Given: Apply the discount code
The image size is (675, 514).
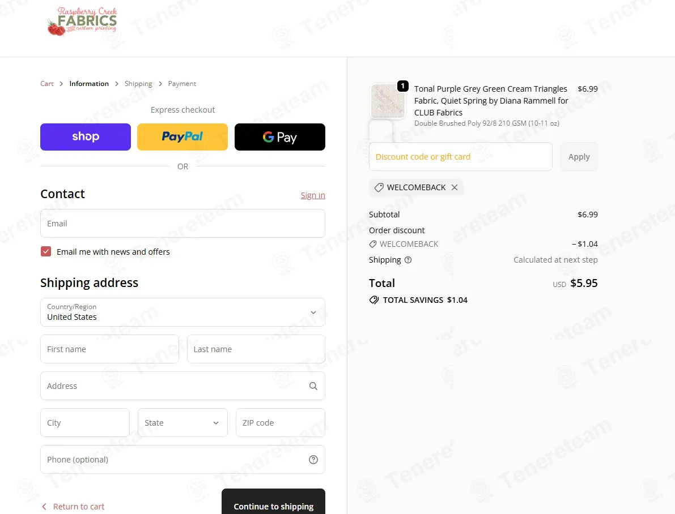Looking at the screenshot, I should [x=579, y=157].
